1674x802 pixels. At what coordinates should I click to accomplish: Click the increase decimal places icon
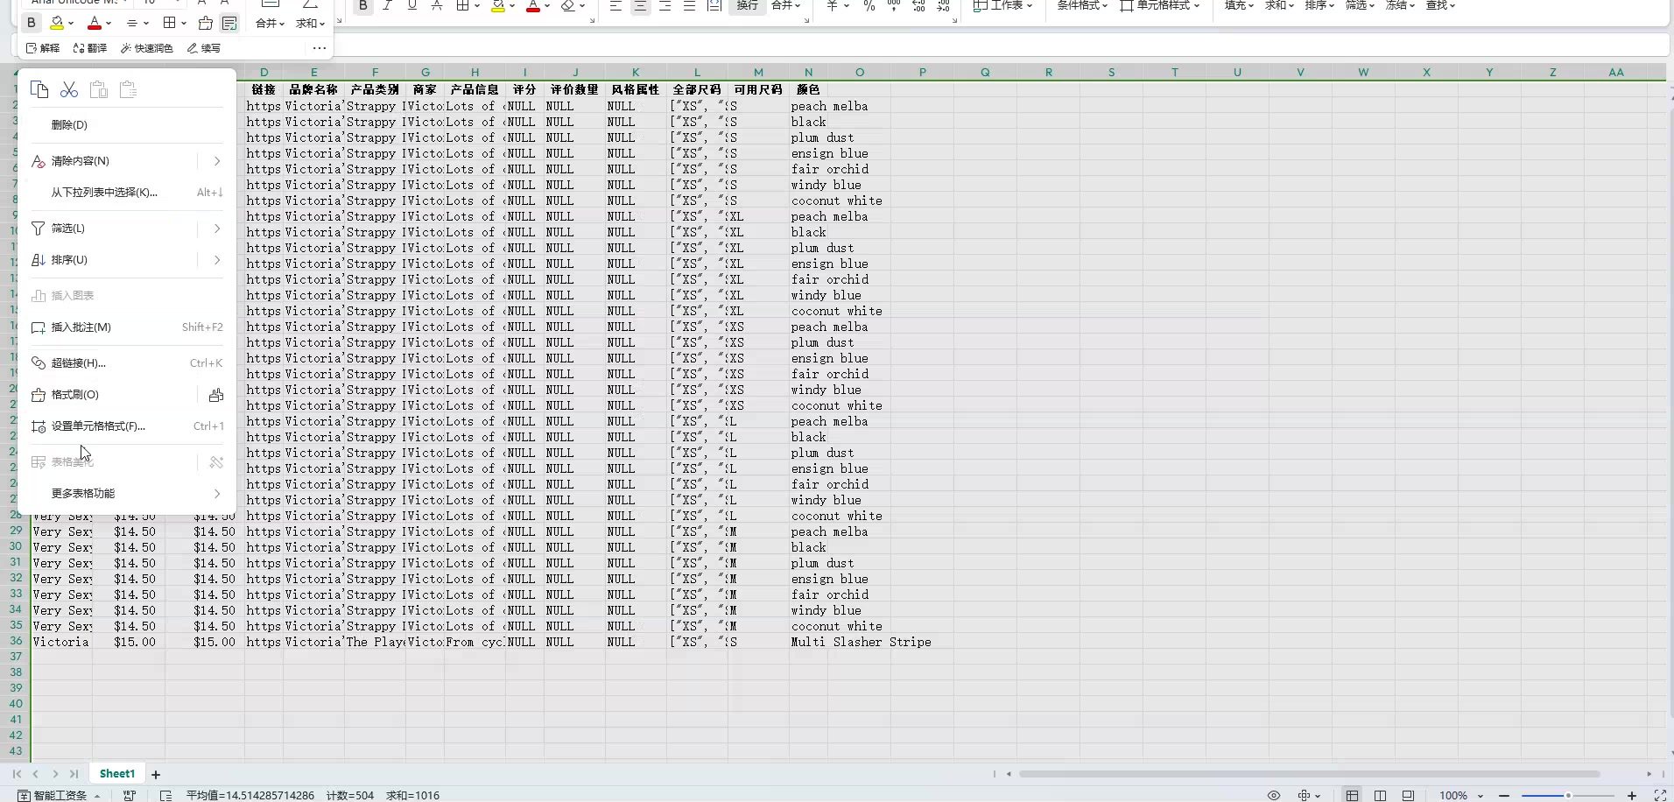(918, 5)
